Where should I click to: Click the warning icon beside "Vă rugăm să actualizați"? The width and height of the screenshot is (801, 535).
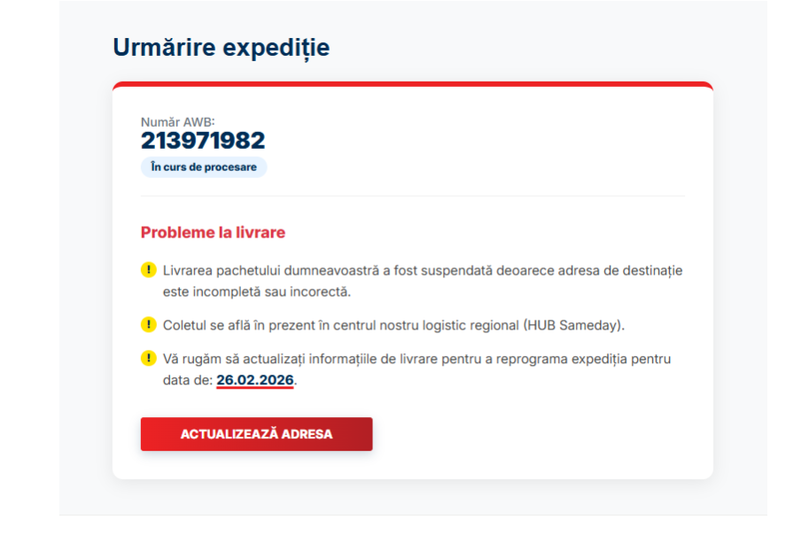tap(149, 359)
